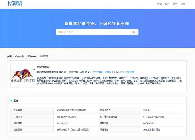The image size is (195, 140).
Task: Open 职业教育 breadcrumb link
Action: point(32,56)
